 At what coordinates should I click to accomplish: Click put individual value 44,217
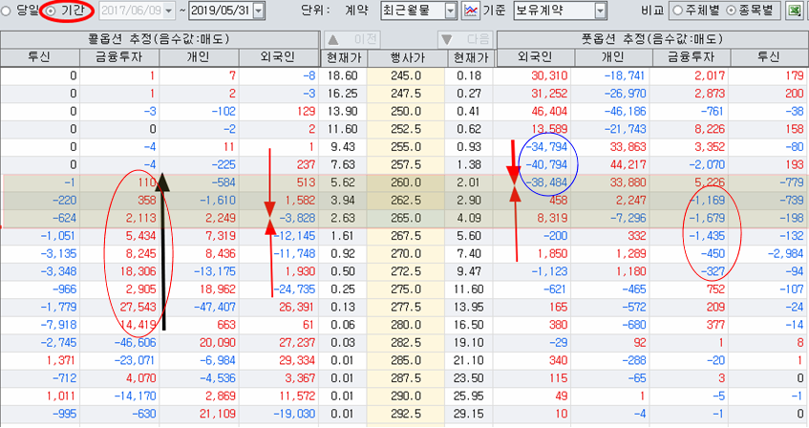pos(628,165)
